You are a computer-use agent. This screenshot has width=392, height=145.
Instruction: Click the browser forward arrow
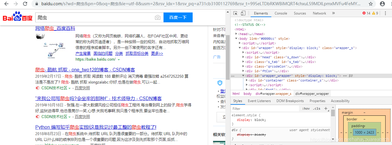pyautogui.click(x=16, y=4)
